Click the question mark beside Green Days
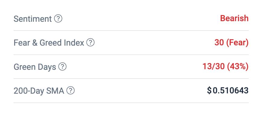 (x=62, y=66)
